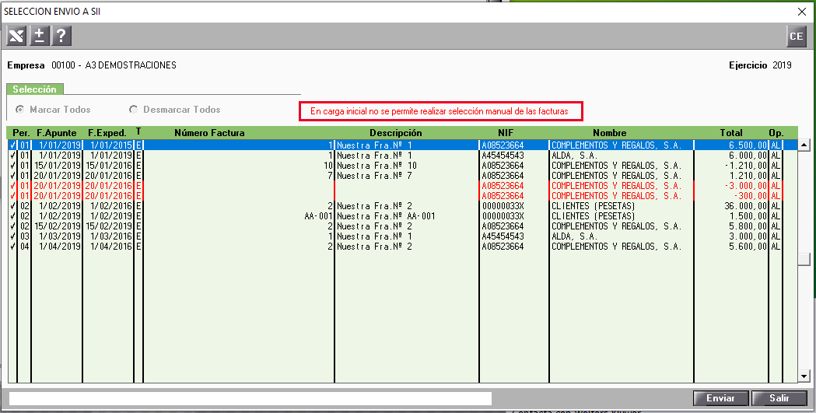Select description 'Nuestra Fra.Nº 7'
This screenshot has width=816, height=413.
click(375, 176)
